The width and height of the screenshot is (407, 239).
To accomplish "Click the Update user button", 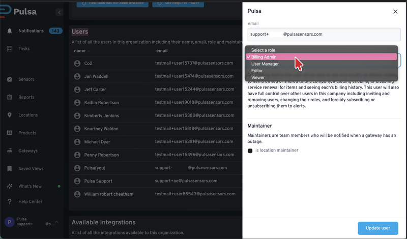I will (377, 228).
